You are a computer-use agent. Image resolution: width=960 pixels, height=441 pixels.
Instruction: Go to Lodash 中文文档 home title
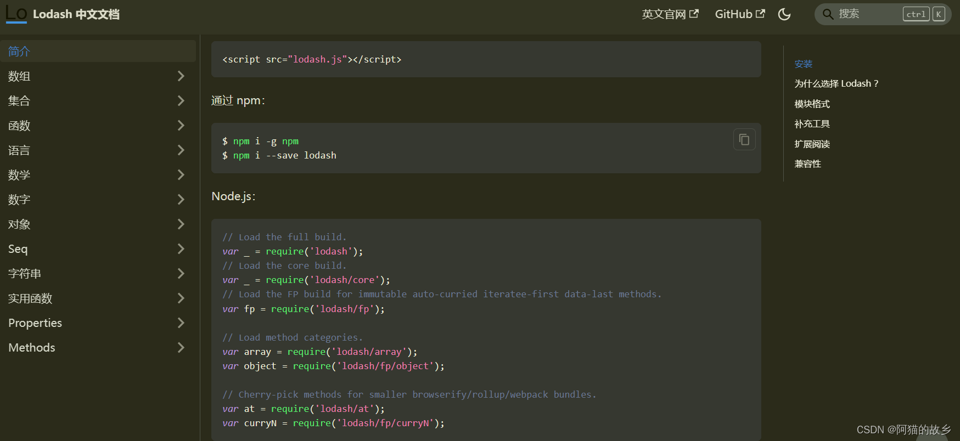click(x=76, y=14)
